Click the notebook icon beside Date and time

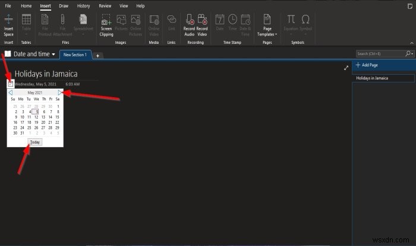tap(8, 54)
